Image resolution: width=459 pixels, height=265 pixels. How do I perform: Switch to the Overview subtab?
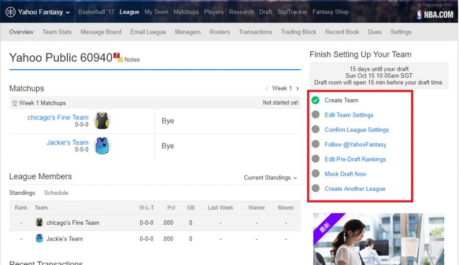[21, 32]
